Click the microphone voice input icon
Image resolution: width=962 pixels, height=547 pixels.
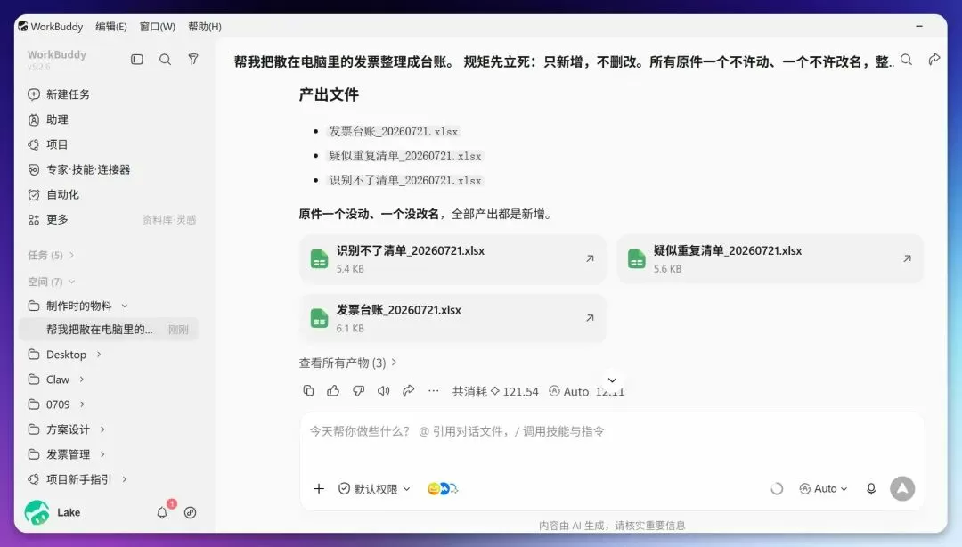[870, 489]
